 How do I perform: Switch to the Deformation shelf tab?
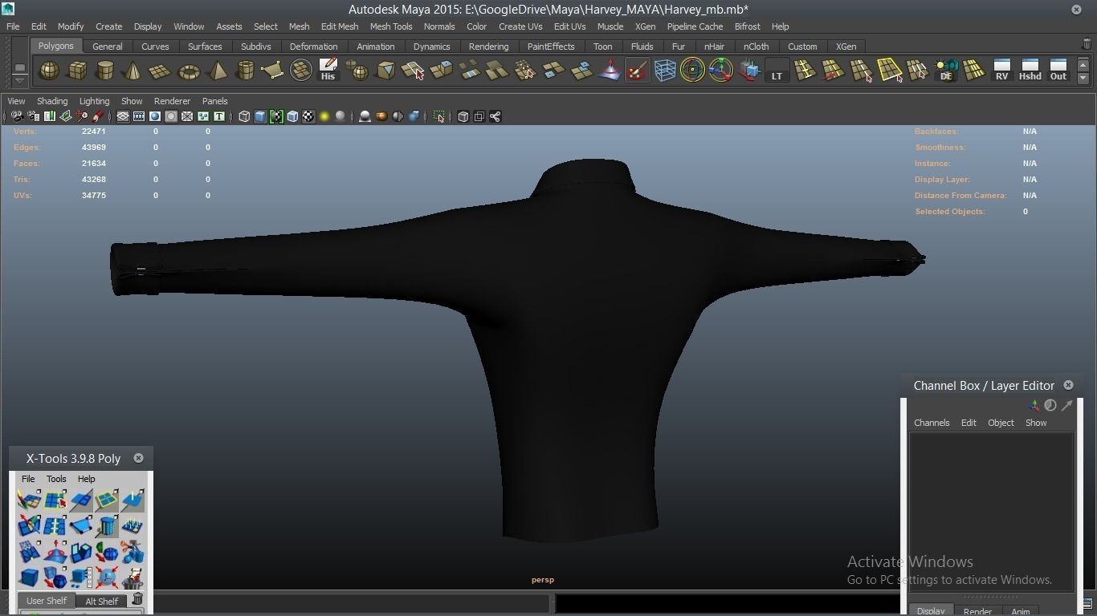click(313, 47)
